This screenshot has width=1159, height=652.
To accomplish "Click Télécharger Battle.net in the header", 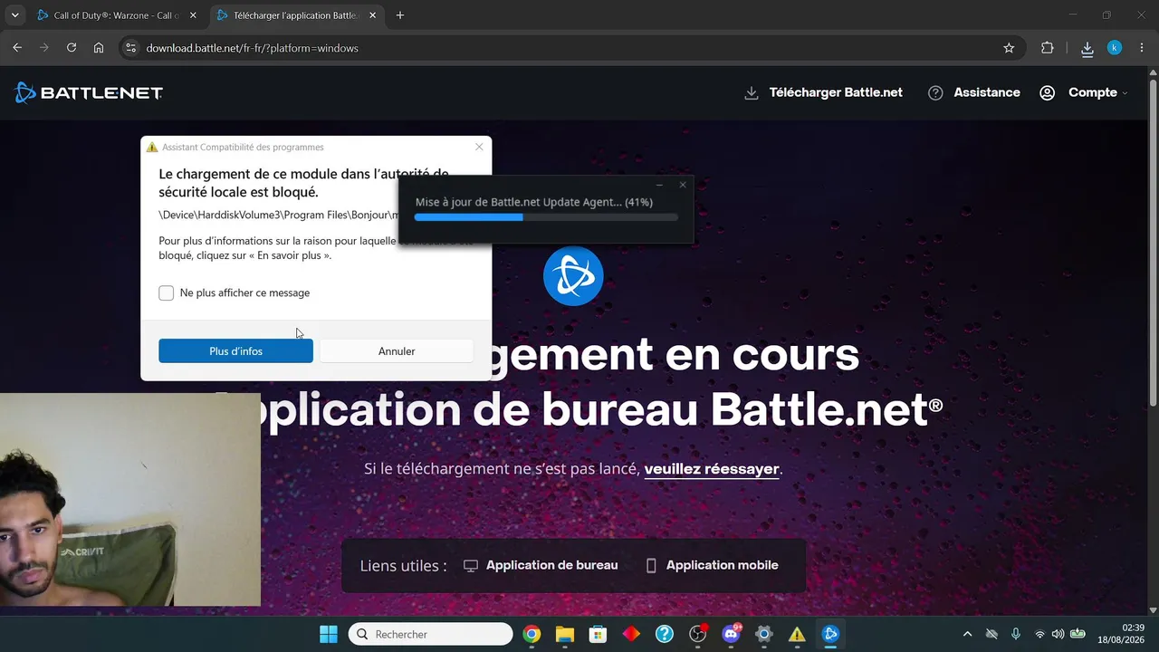I will [x=823, y=92].
